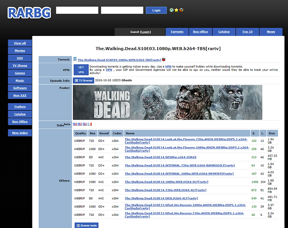288x228 pixels.
Task: Click the size value 4.03 GB
Action: coord(271,174)
